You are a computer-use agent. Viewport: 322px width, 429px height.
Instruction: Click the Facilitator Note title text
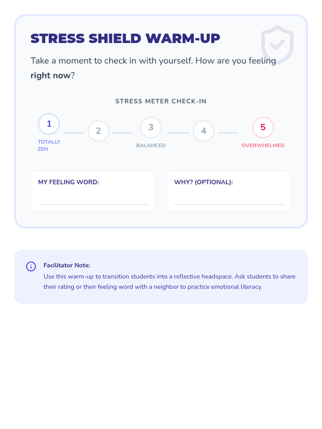[x=67, y=265]
